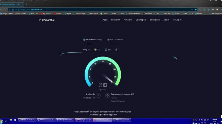Open the Speedtest bookmark
This screenshot has width=222, height=124.
pos(147,14)
